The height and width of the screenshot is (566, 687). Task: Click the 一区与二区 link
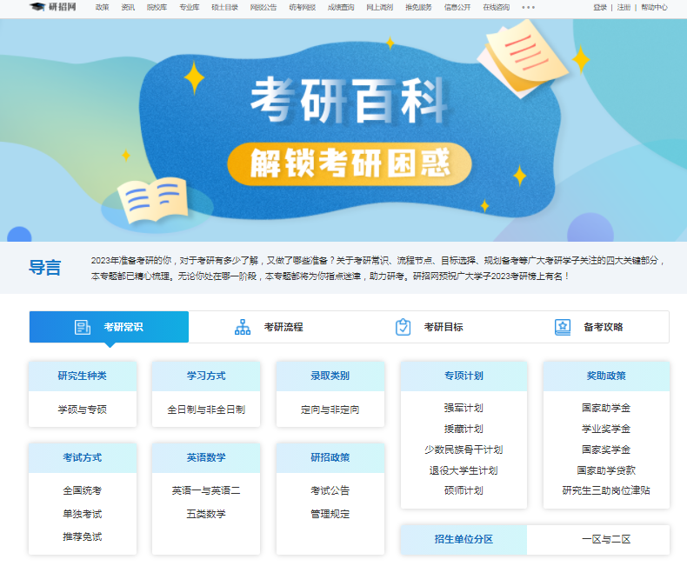[x=606, y=539]
